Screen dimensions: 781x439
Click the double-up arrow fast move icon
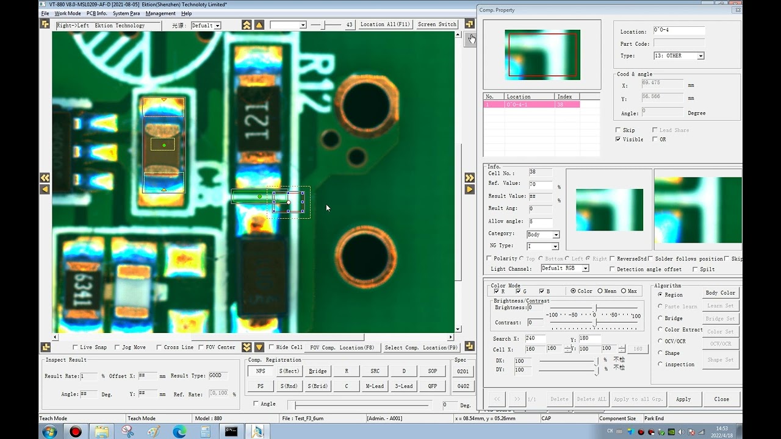[x=247, y=25]
